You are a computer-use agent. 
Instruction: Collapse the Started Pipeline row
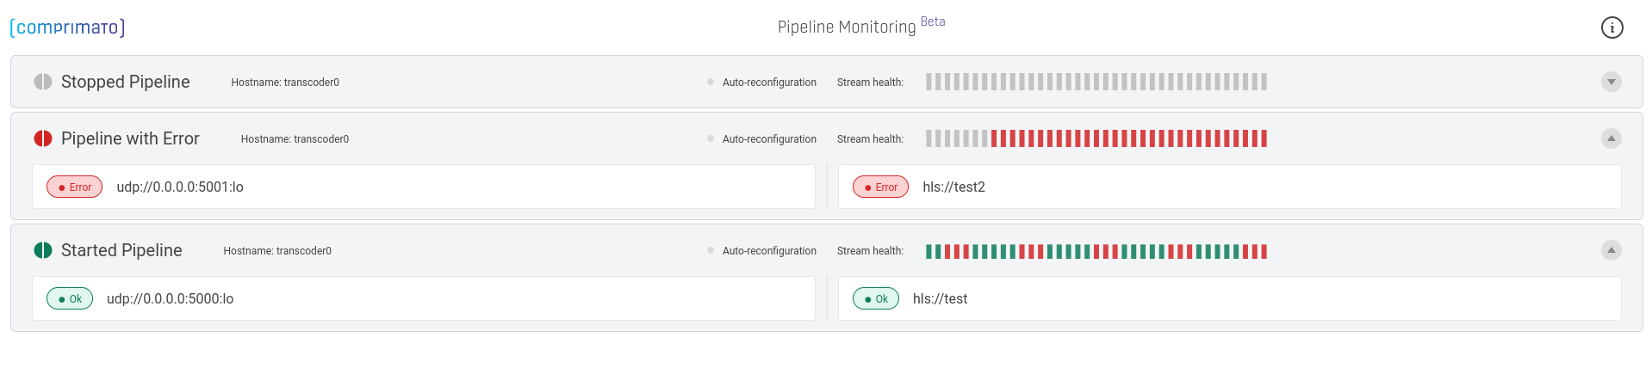pyautogui.click(x=1611, y=250)
